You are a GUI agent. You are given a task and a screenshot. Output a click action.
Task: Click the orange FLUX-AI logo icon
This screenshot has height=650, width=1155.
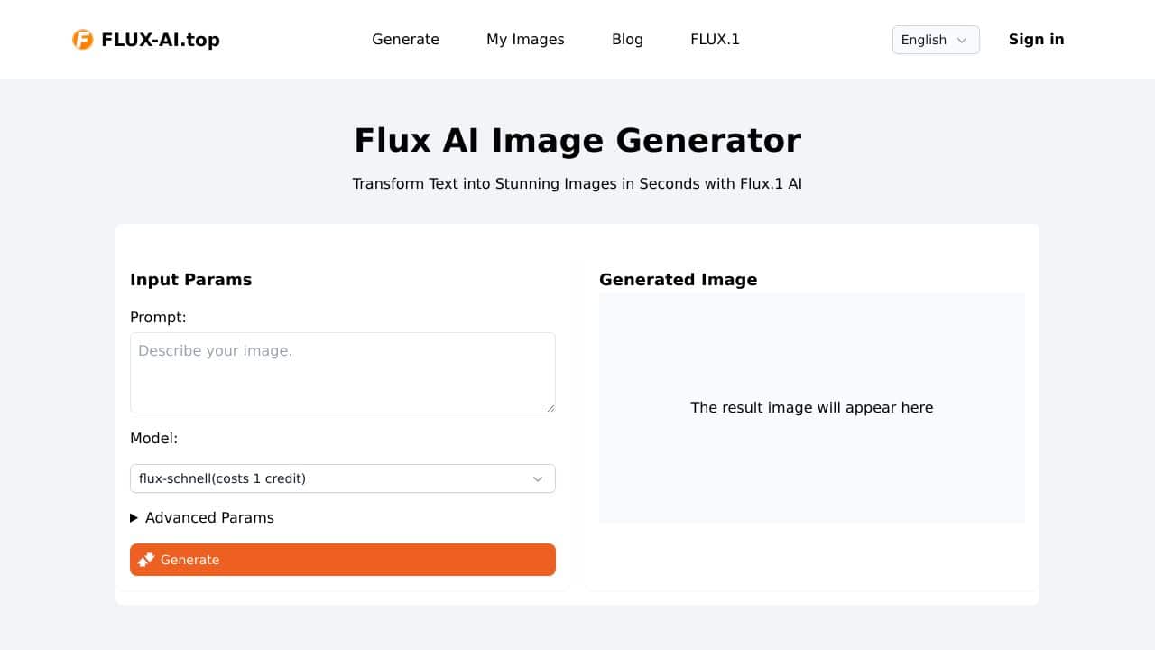point(83,40)
